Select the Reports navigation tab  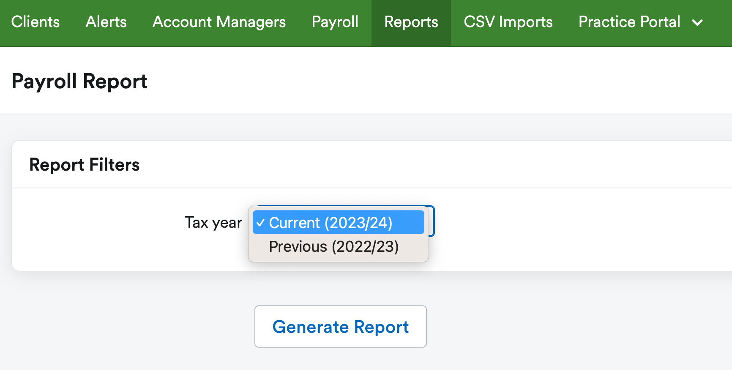coord(411,22)
